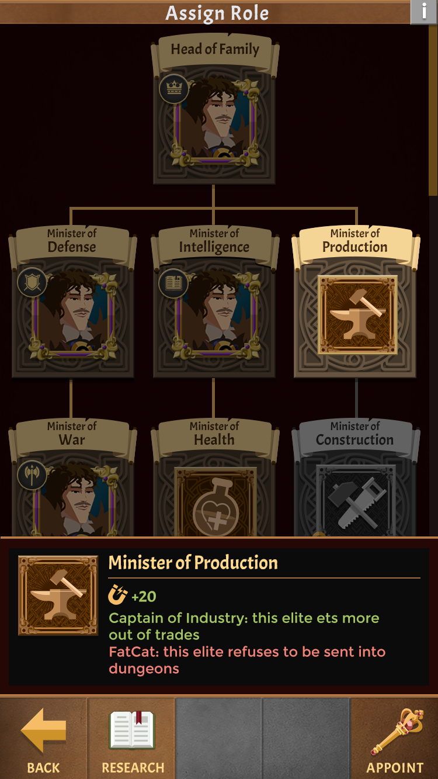Click the vertical scrollbar on the right edge
Image resolution: width=438 pixels, height=779 pixels.
pos(433,110)
